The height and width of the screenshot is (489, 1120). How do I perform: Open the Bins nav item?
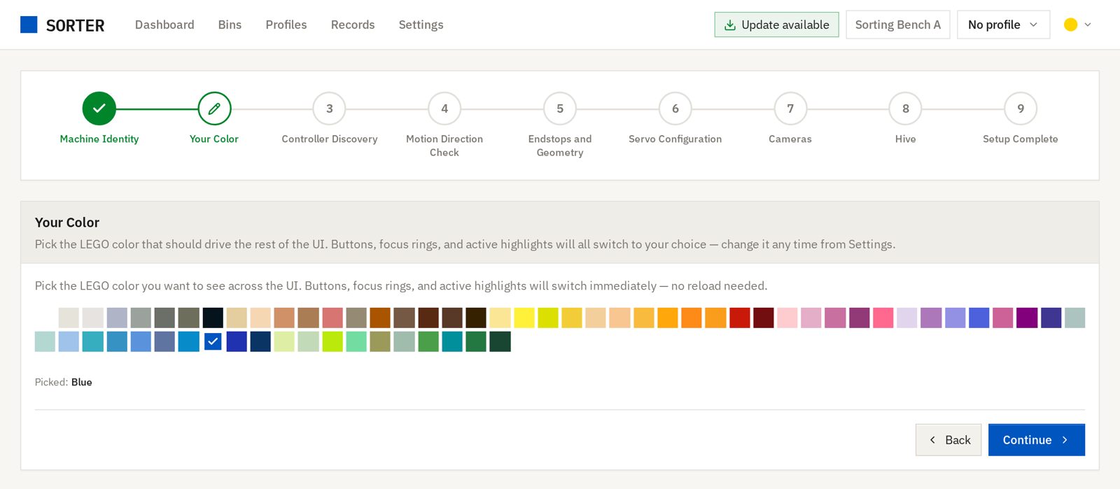click(230, 24)
